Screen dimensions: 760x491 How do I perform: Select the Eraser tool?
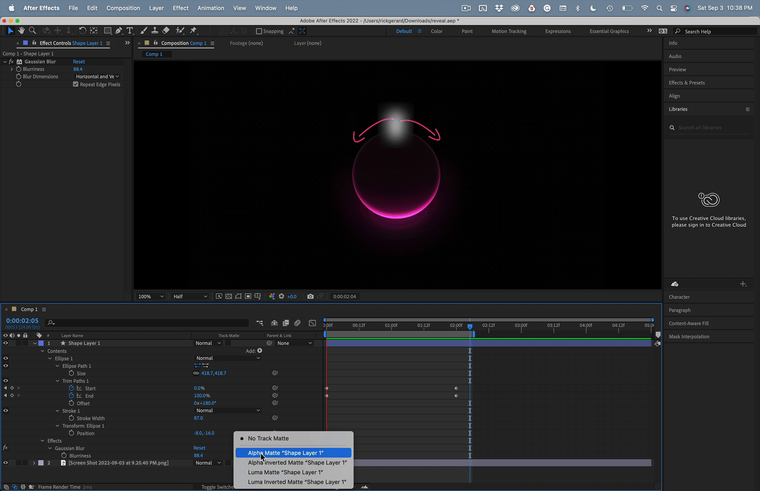click(166, 31)
